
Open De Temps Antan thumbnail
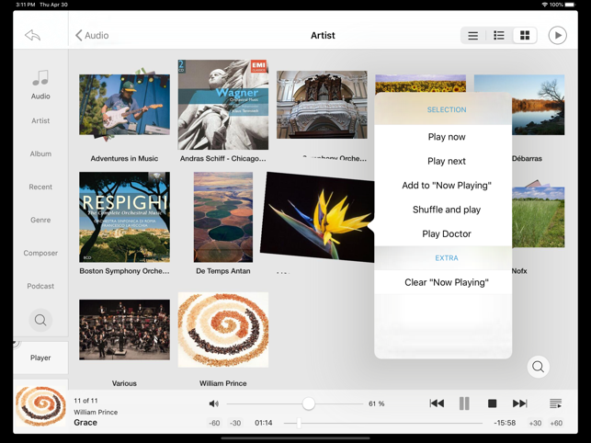click(x=223, y=217)
